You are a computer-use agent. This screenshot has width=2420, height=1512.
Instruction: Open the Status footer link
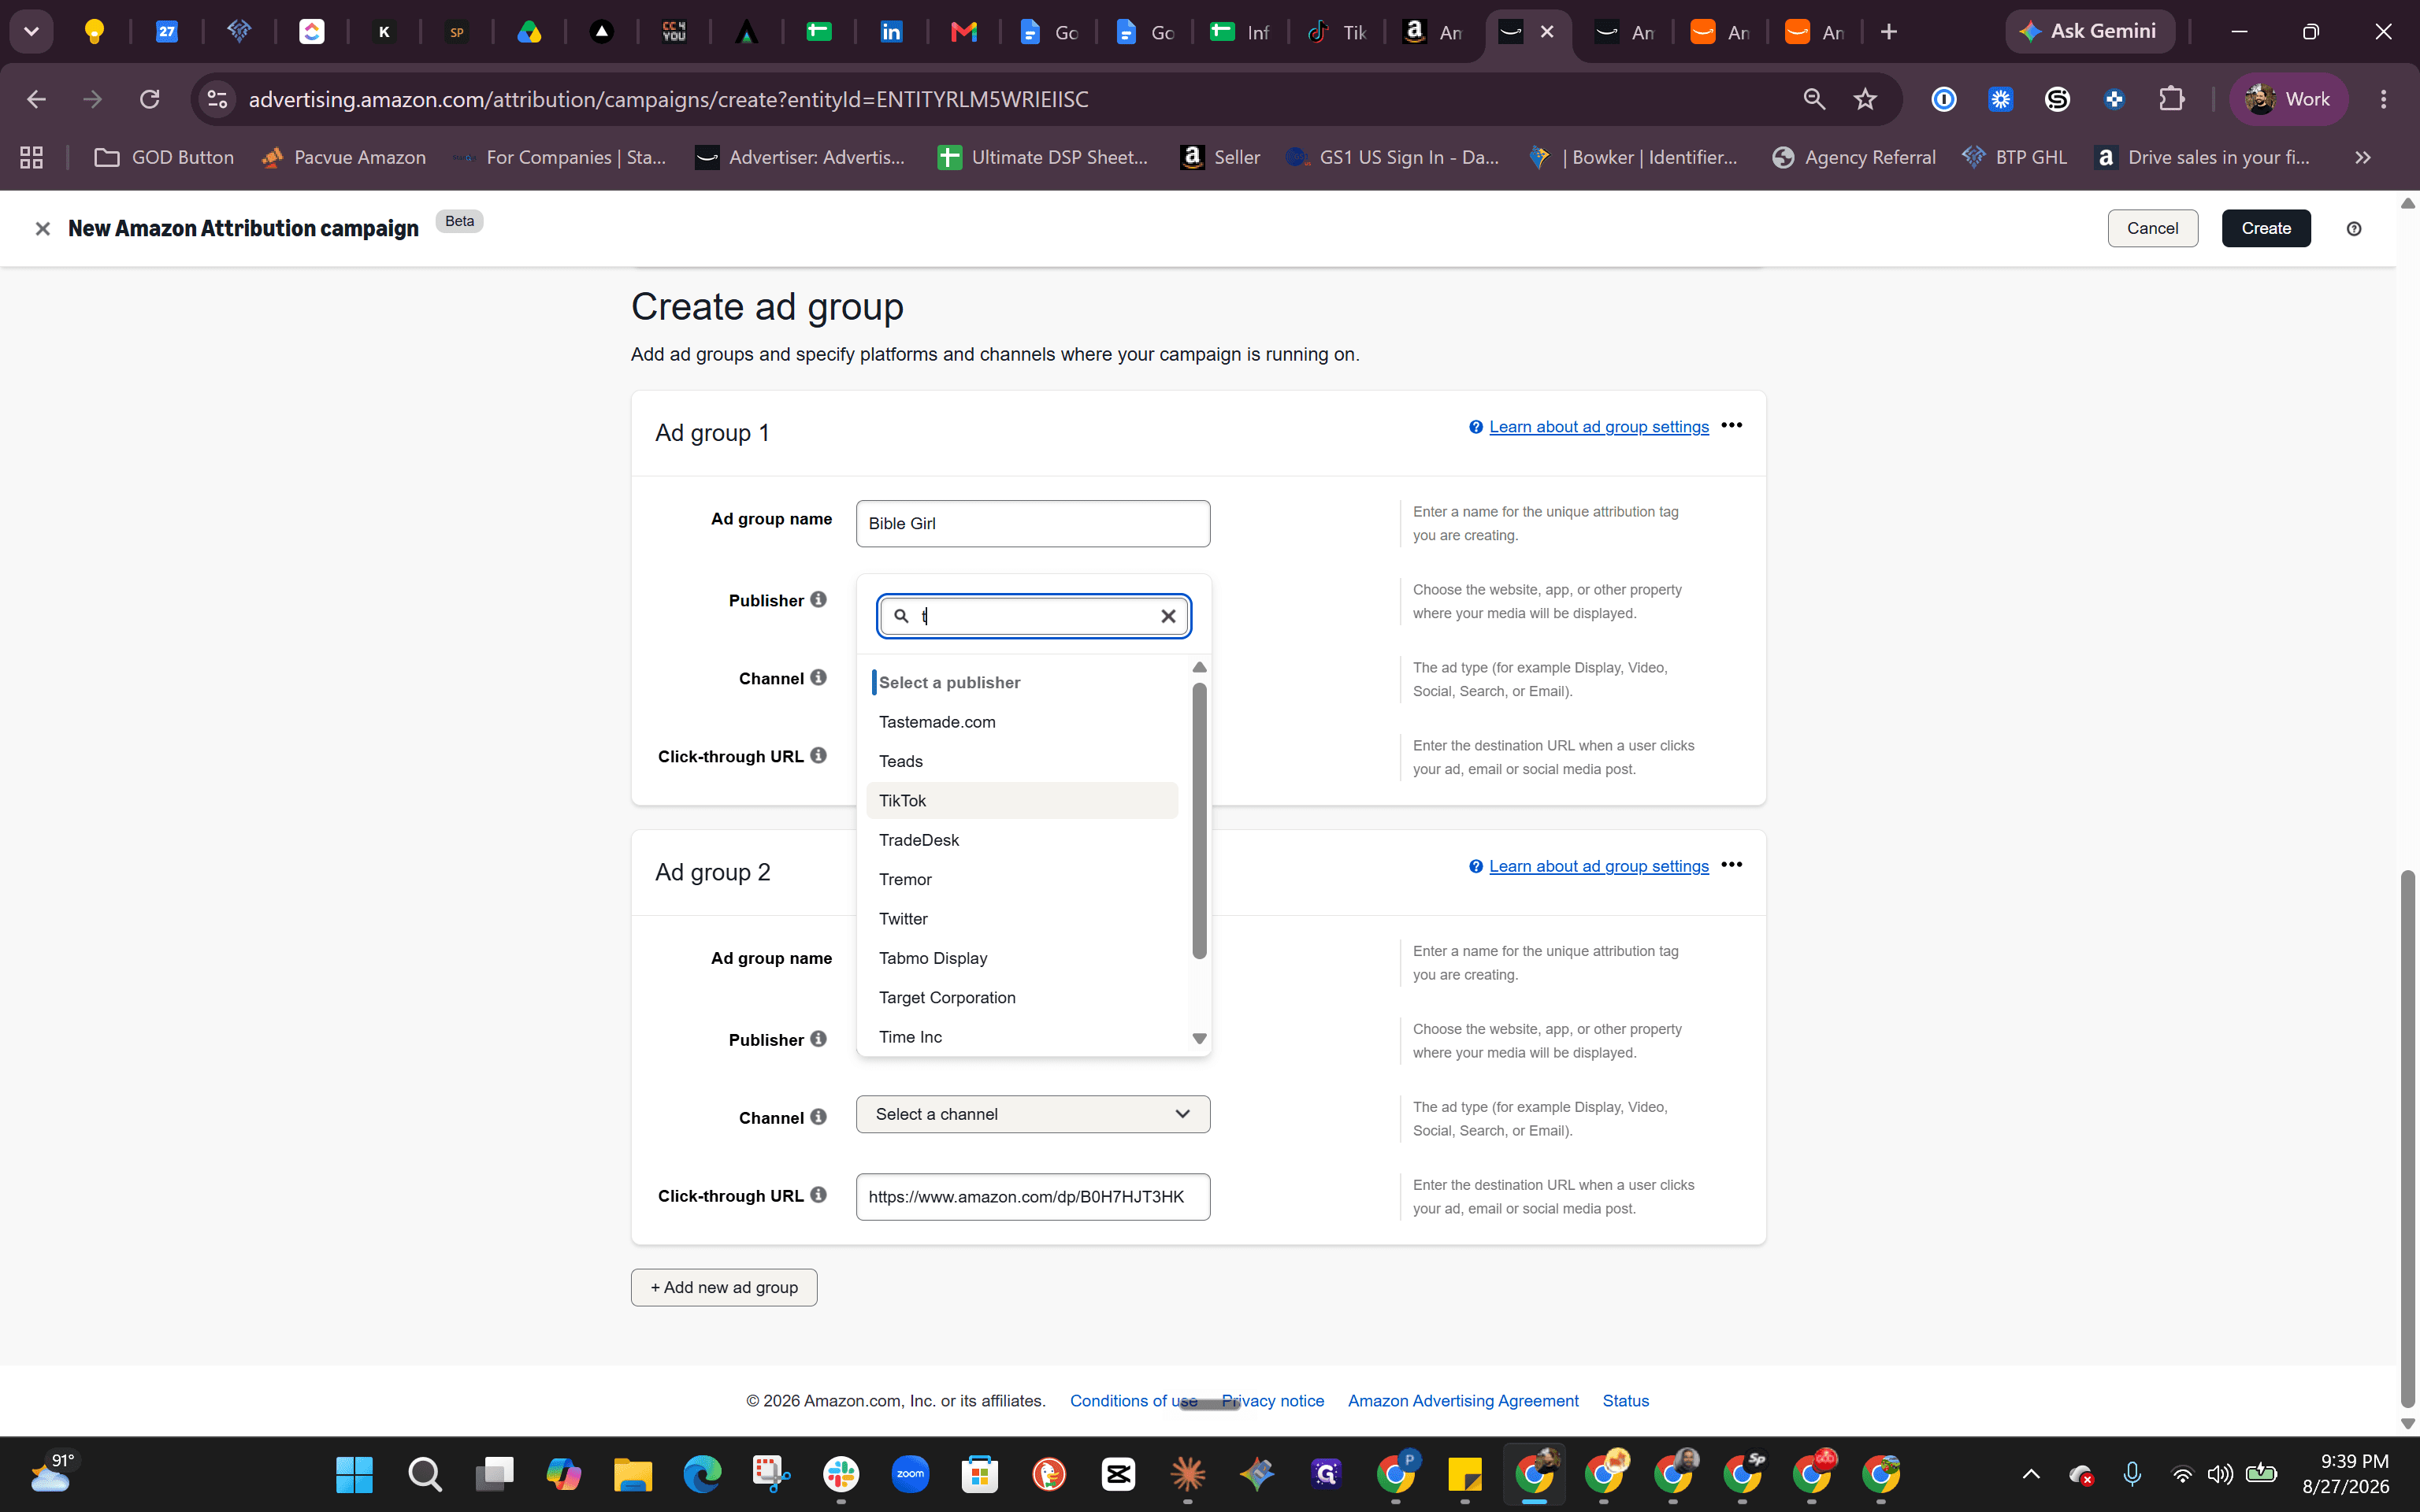1625,1401
